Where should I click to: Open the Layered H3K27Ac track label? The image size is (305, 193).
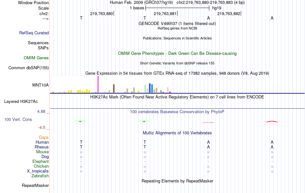21,102
